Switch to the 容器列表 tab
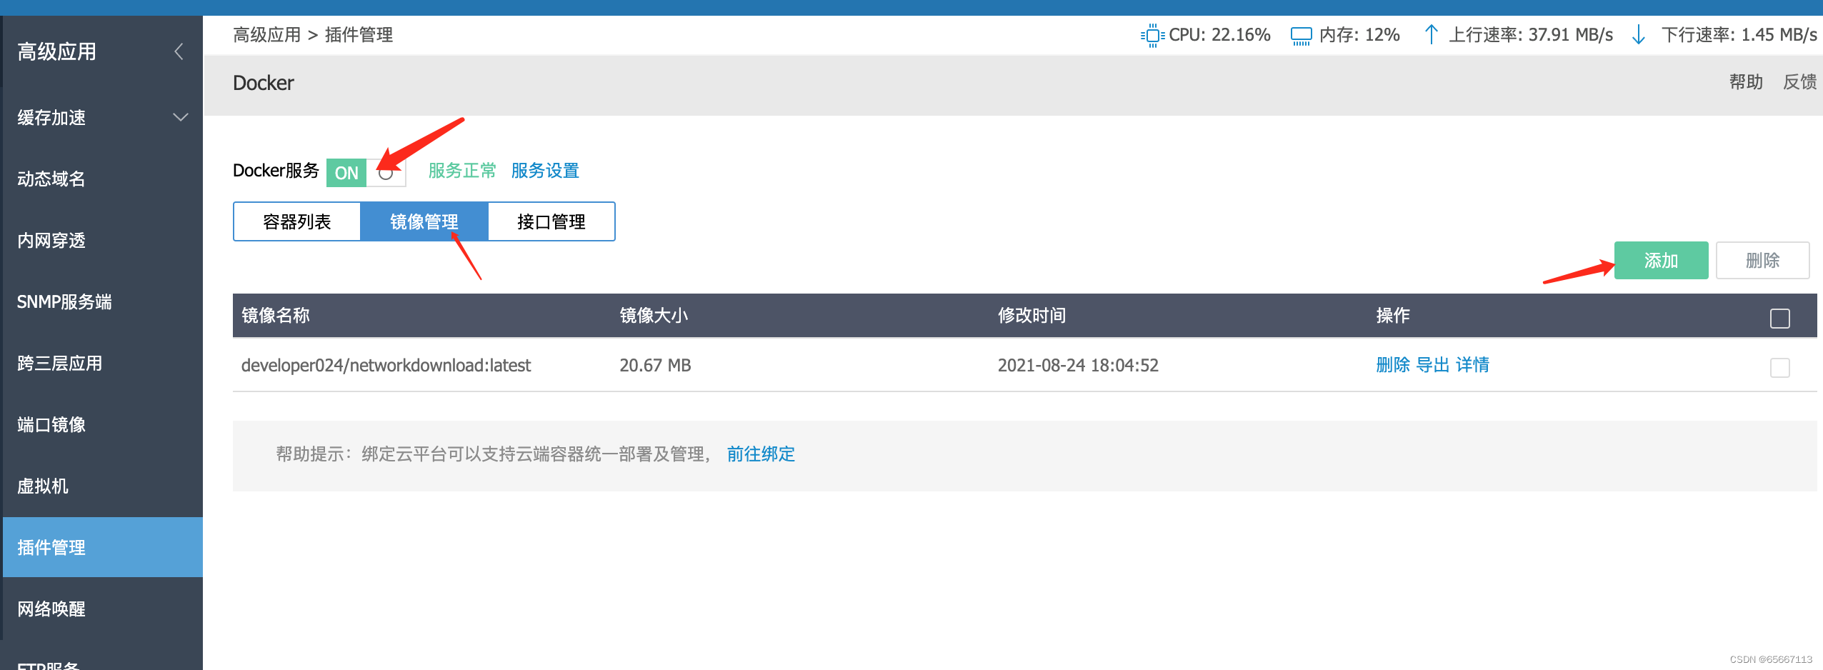1823x670 pixels. (x=296, y=221)
